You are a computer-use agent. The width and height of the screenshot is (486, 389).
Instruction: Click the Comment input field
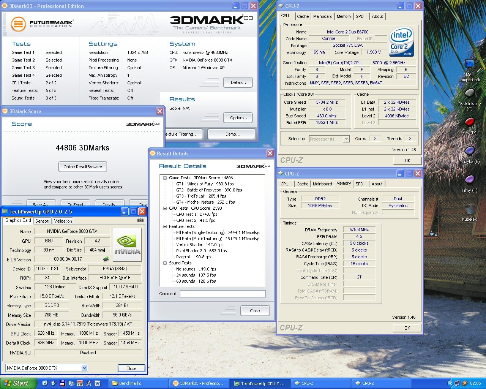click(x=223, y=294)
